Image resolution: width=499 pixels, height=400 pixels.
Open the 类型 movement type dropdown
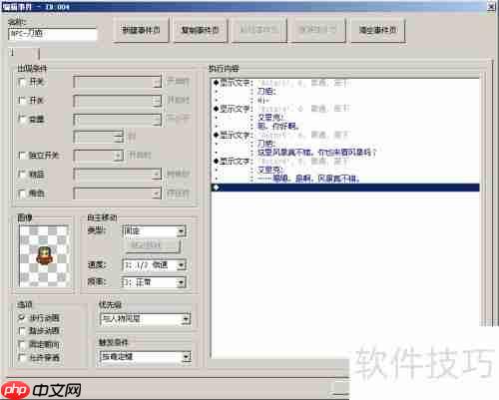tap(155, 230)
